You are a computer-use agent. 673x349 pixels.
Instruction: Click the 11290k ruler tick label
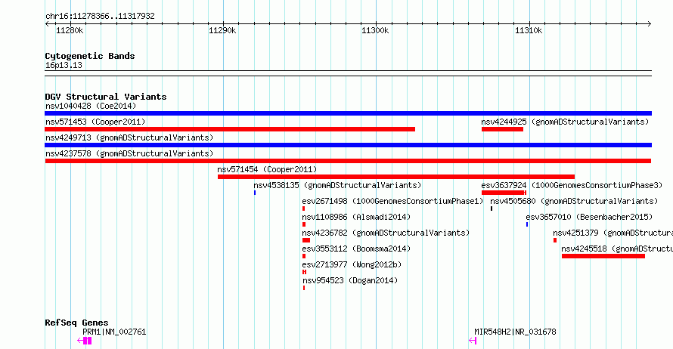coord(222,30)
